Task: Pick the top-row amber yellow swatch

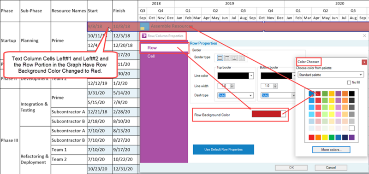Action: 332,93
